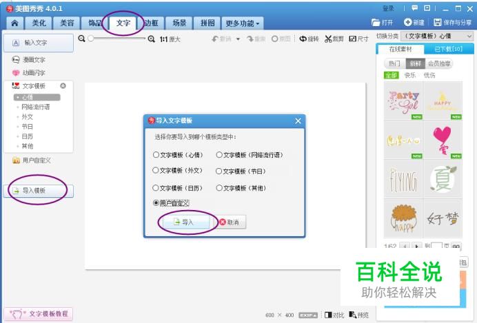This screenshot has width=477, height=323.
Task: Click the zoom out magnifier icon
Action: pos(81,39)
